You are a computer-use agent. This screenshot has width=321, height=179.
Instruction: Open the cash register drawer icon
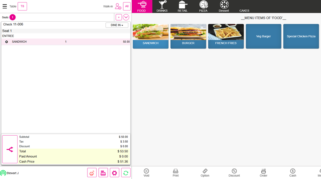click(x=103, y=173)
